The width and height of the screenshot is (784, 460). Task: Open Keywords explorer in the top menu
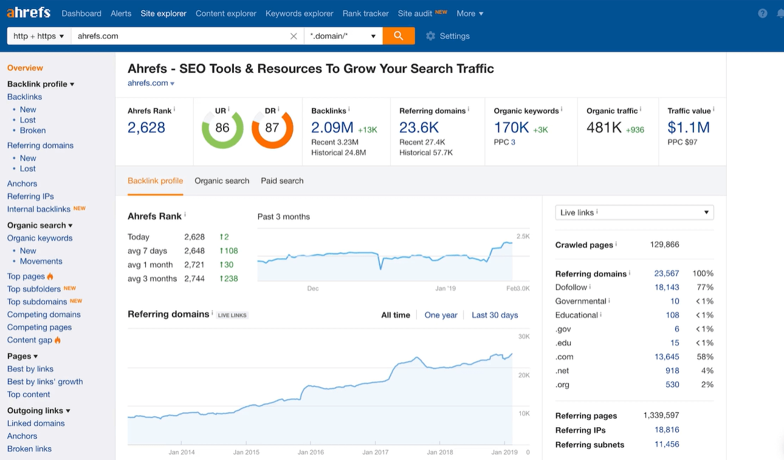click(300, 13)
